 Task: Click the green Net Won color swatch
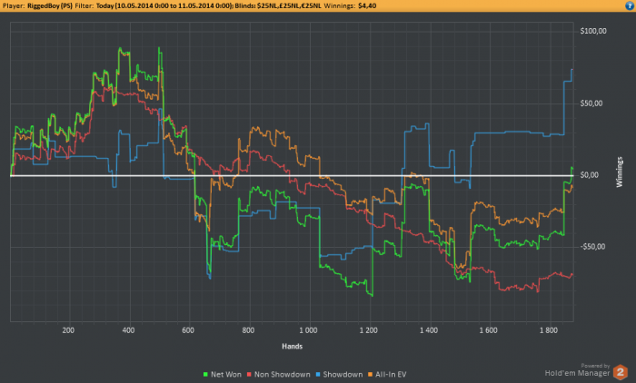[x=205, y=375]
